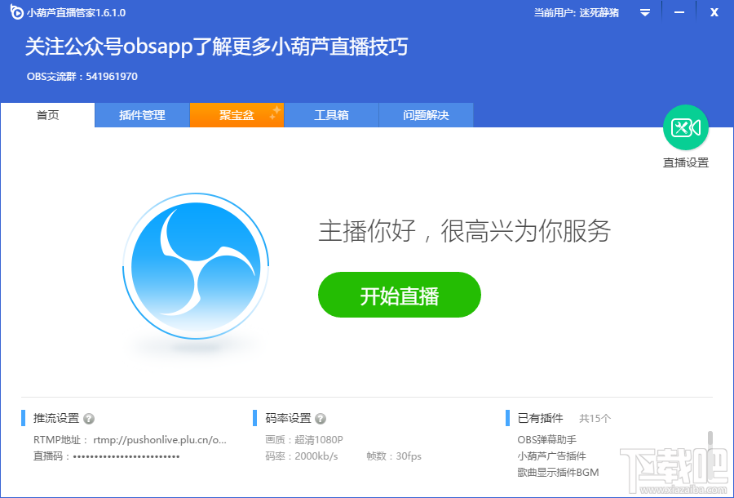Click the 当前用户: 迷死静猪 label
The image size is (734, 498).
577,12
